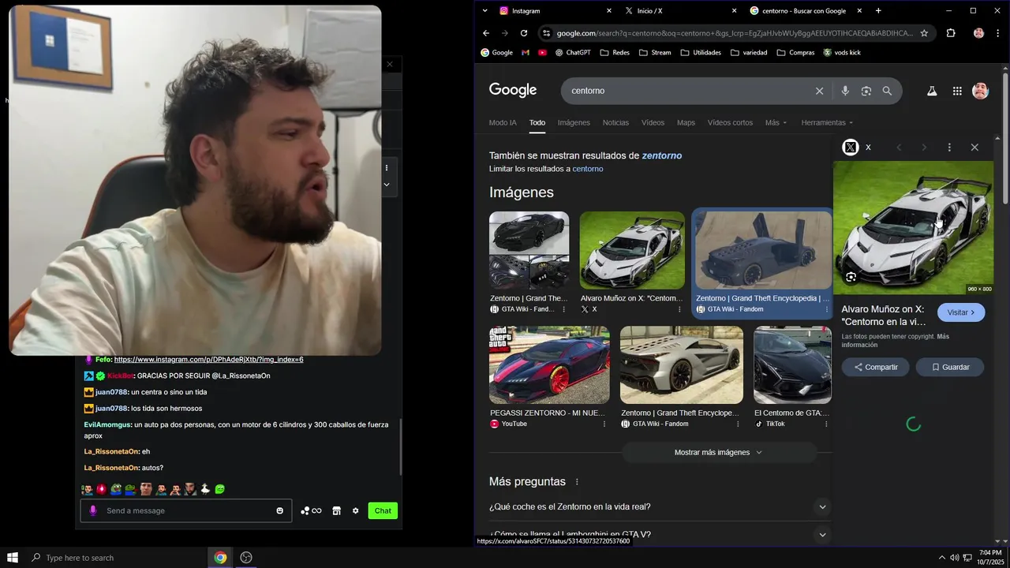This screenshot has height=568, width=1010.
Task: Open the PEGASSI ZENTORNO YouTube thumbnail
Action: [549, 365]
